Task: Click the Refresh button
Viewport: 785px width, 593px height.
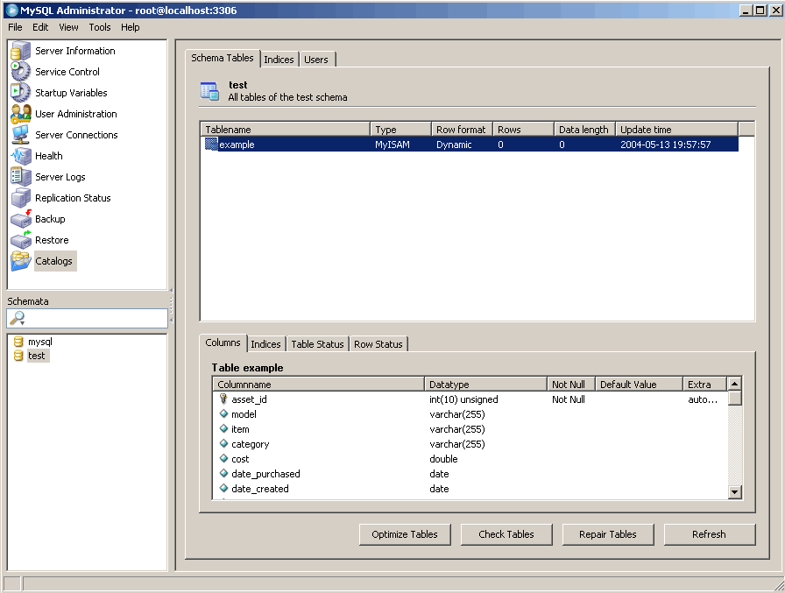Action: [x=710, y=534]
